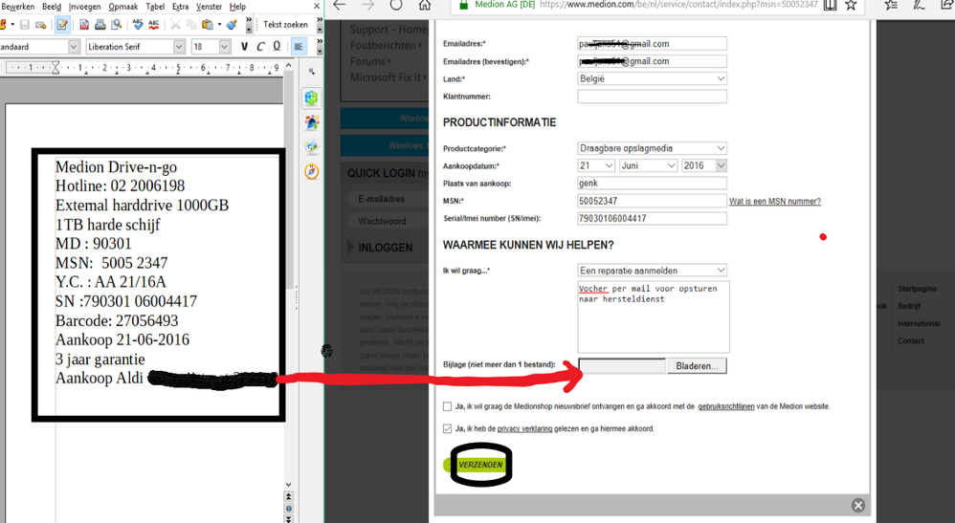Screen dimensions: 955x523
Task: Toggle the Medionshop nieuwsbrief checkbox
Action: (x=447, y=406)
